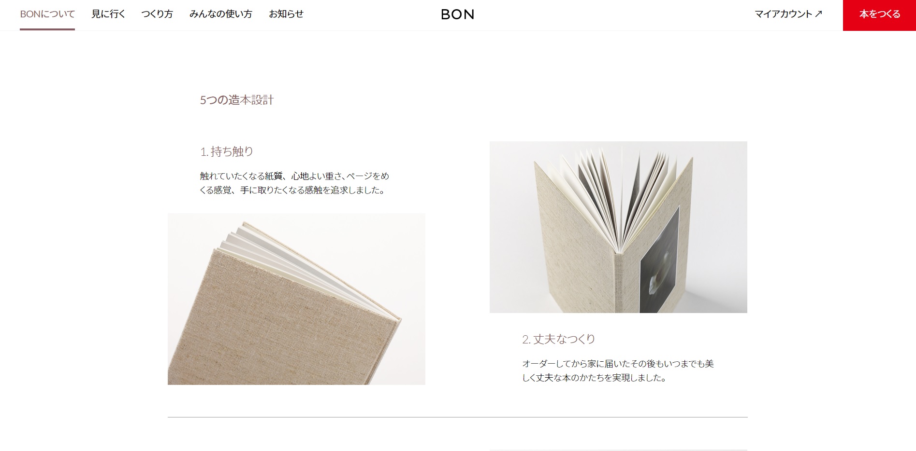The height and width of the screenshot is (451, 916).
Task: Open the upright standing book photo
Action: coord(618,227)
